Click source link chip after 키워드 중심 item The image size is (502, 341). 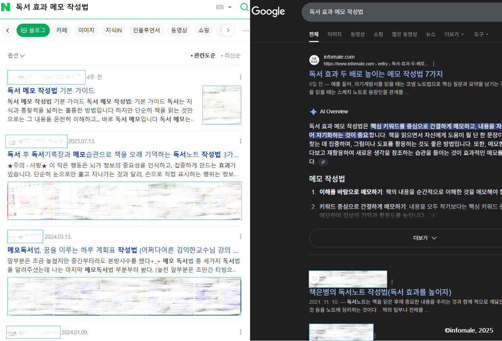tap(433, 216)
